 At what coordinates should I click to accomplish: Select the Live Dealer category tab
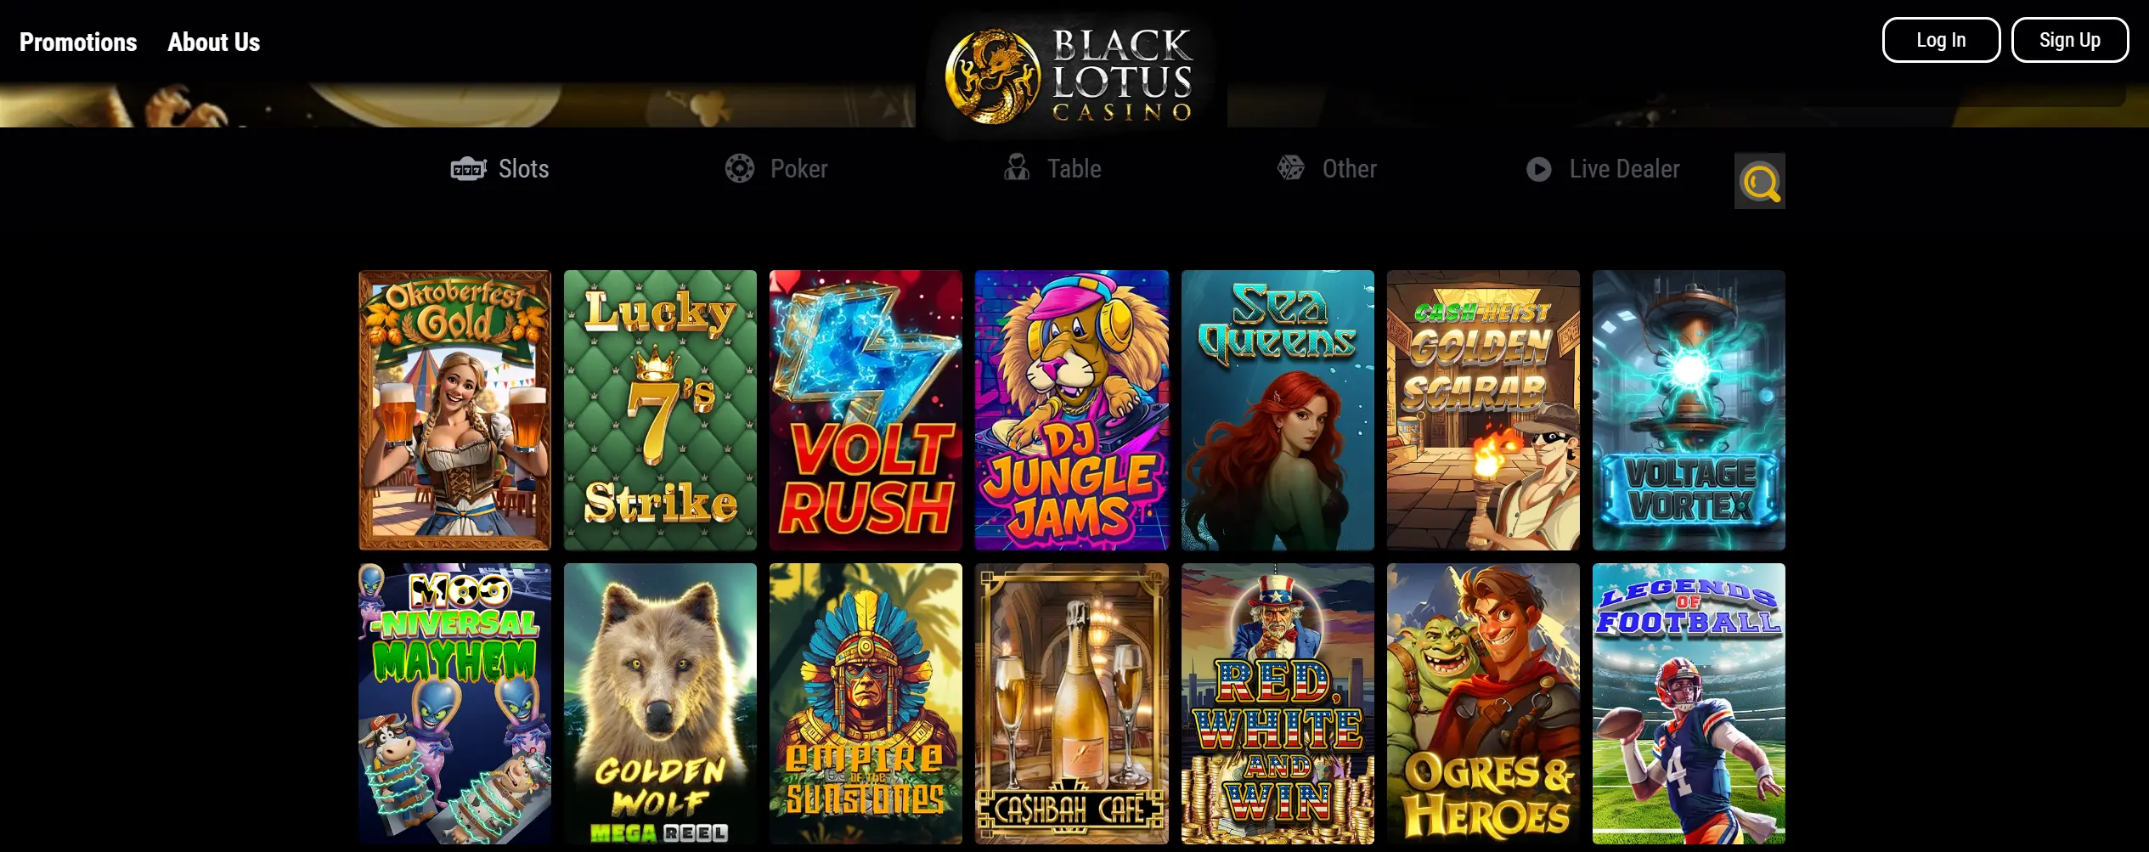tap(1624, 169)
